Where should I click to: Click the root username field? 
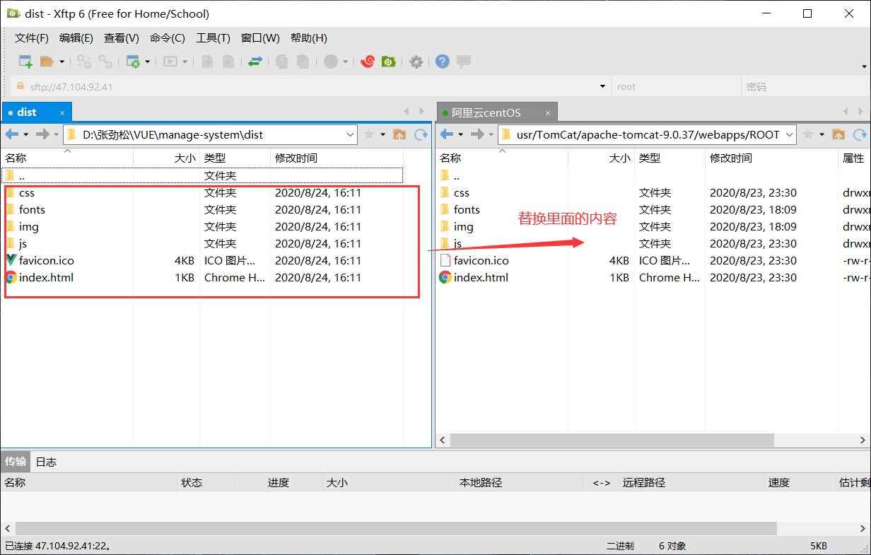[x=675, y=87]
